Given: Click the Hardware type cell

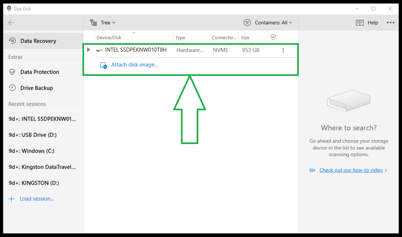Looking at the screenshot, I should [x=190, y=50].
